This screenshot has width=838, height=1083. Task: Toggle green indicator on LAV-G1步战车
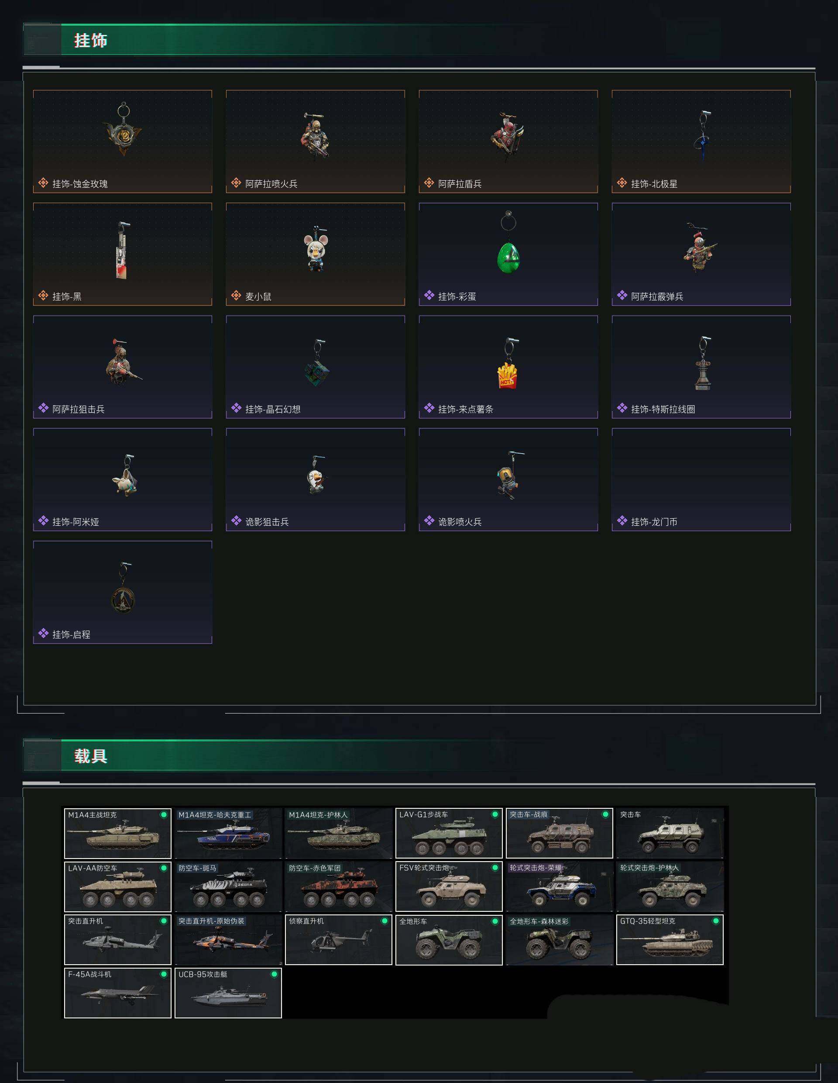coord(495,814)
